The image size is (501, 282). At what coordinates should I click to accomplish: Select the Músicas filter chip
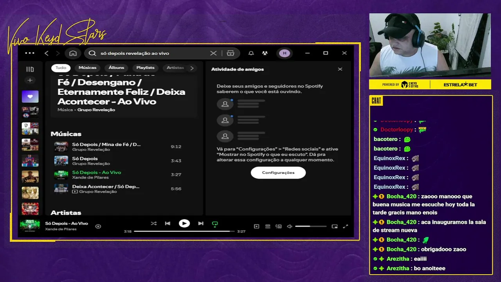pyautogui.click(x=88, y=68)
